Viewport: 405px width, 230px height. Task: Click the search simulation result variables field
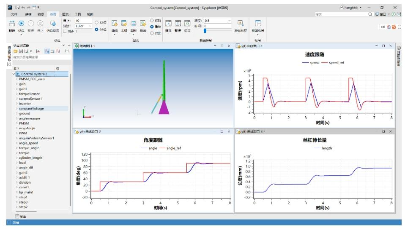pyautogui.click(x=42, y=57)
